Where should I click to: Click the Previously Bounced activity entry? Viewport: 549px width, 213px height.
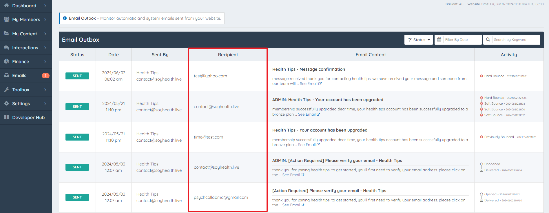pyautogui.click(x=508, y=137)
